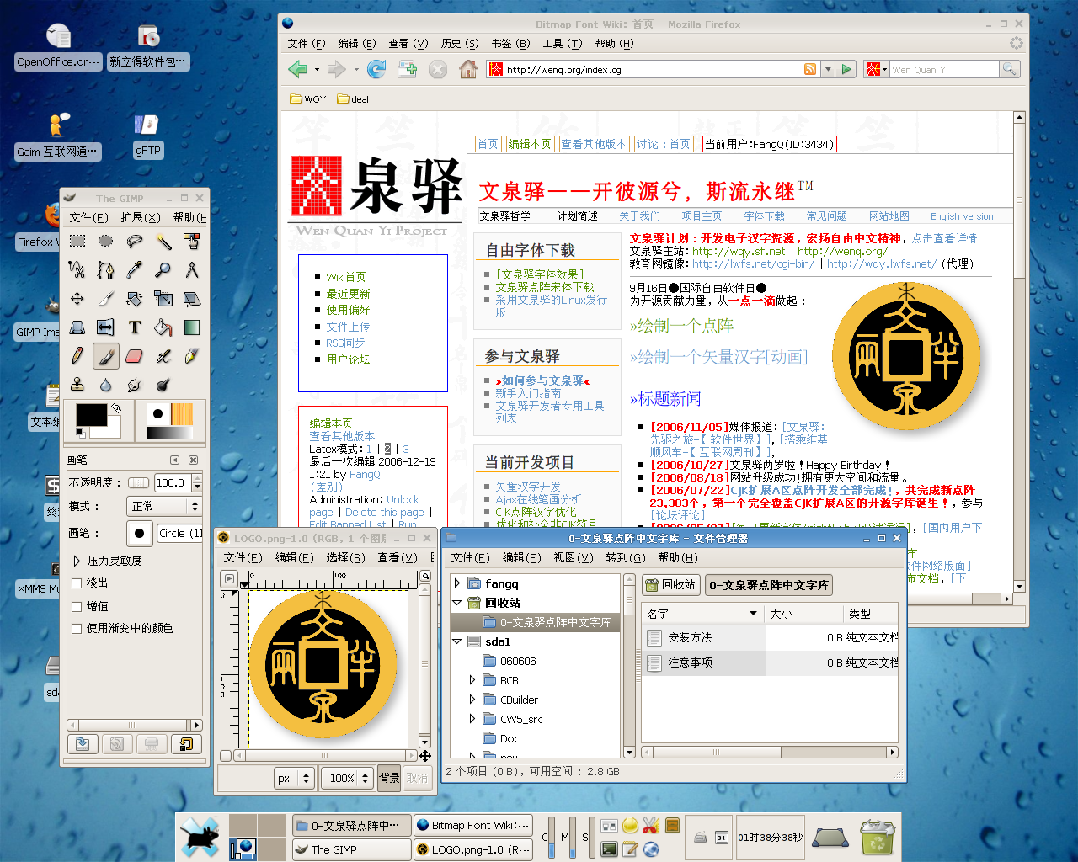Screen dimensions: 1078x862
Task: Tick the 增值 checkbox
Action: coord(77,606)
